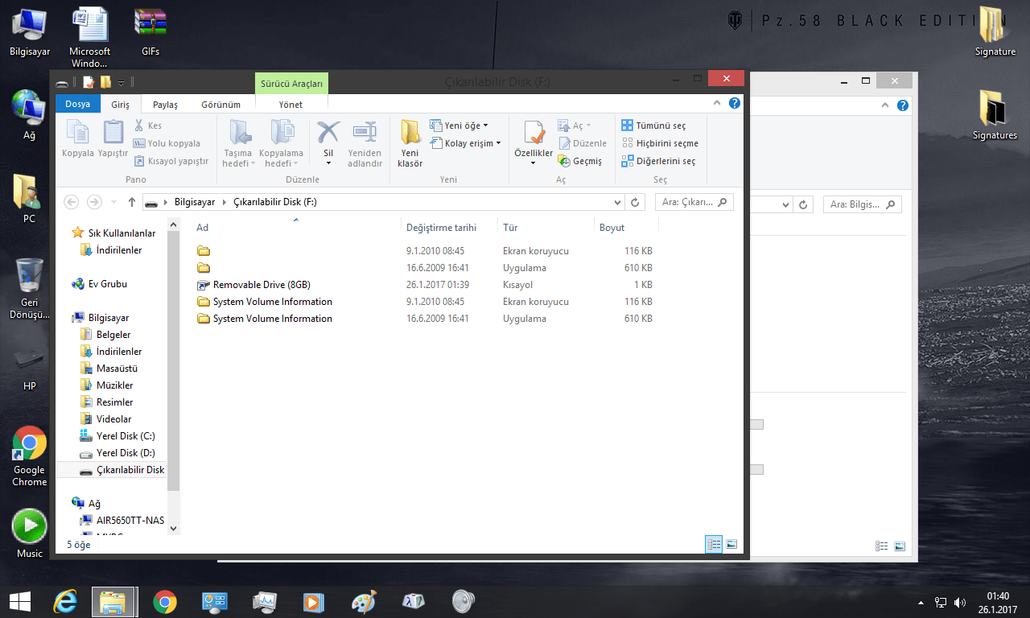Click Diğerlerini seç to invert selection
This screenshot has height=618, width=1030.
[x=658, y=161]
